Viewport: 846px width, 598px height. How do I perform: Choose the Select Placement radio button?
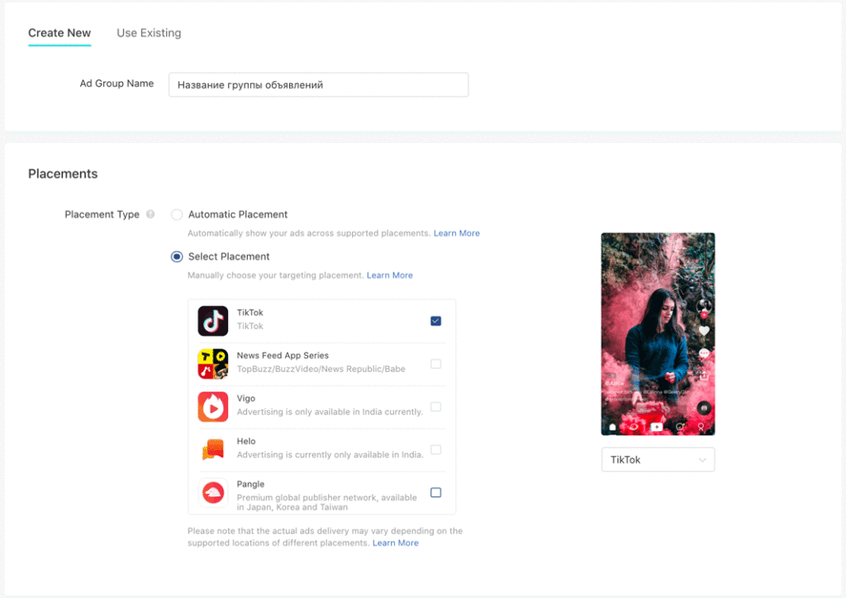[177, 257]
